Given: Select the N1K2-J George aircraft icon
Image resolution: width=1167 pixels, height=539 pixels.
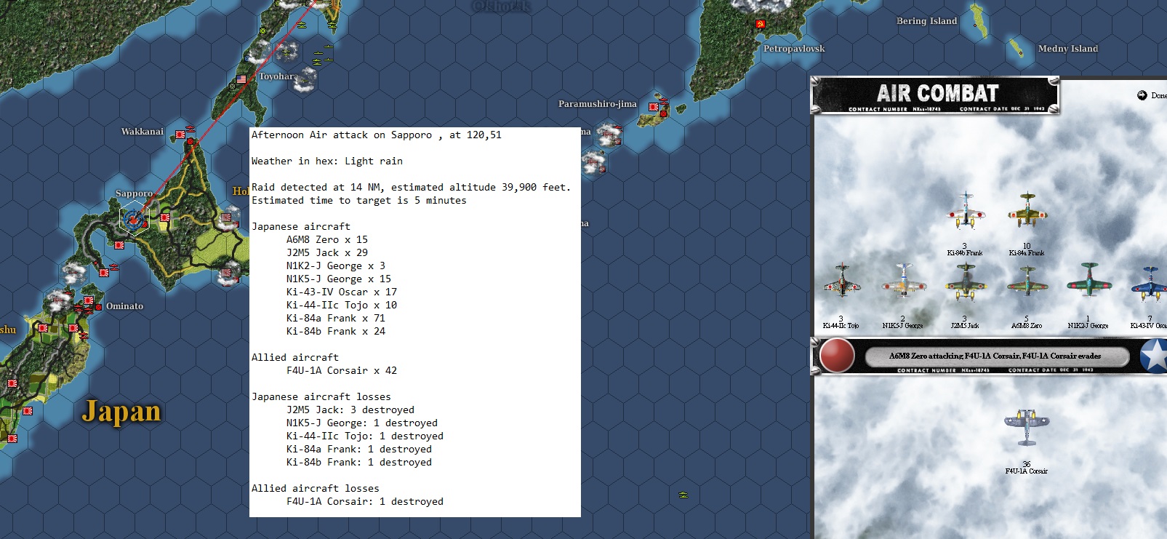Looking at the screenshot, I should pyautogui.click(x=1088, y=280).
